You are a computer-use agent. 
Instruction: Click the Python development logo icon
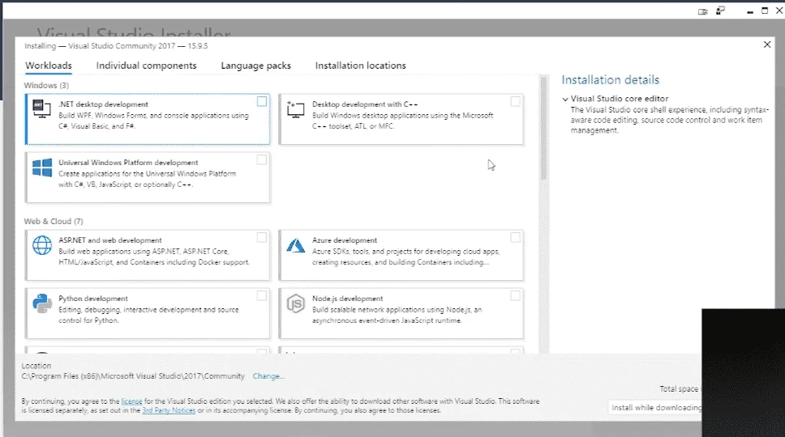coord(42,303)
